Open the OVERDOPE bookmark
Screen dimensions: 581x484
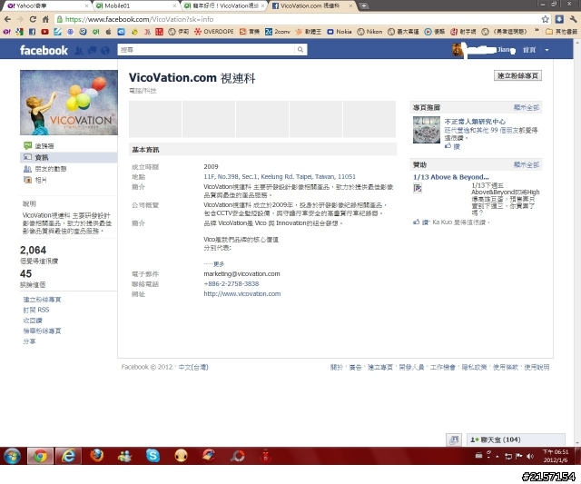pos(214,32)
